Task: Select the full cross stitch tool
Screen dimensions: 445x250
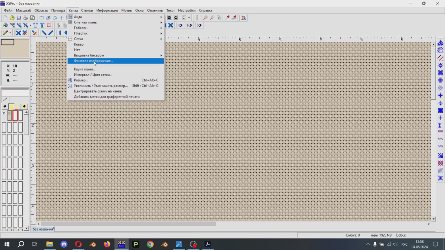Action: pos(18,33)
